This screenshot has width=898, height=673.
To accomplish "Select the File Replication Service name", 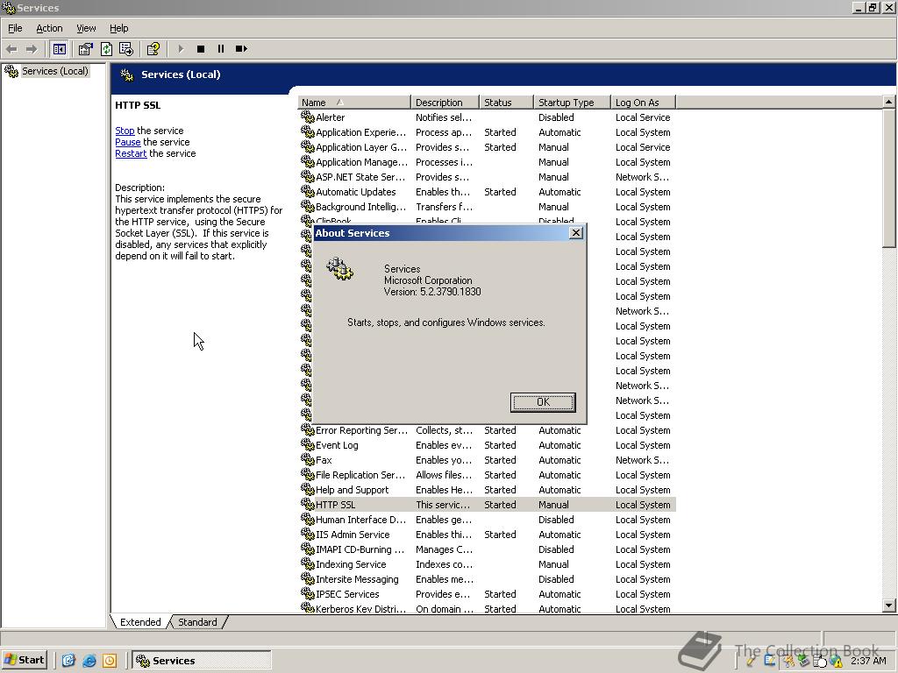I will click(360, 475).
